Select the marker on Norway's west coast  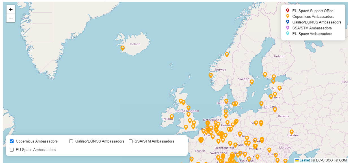tap(211, 76)
